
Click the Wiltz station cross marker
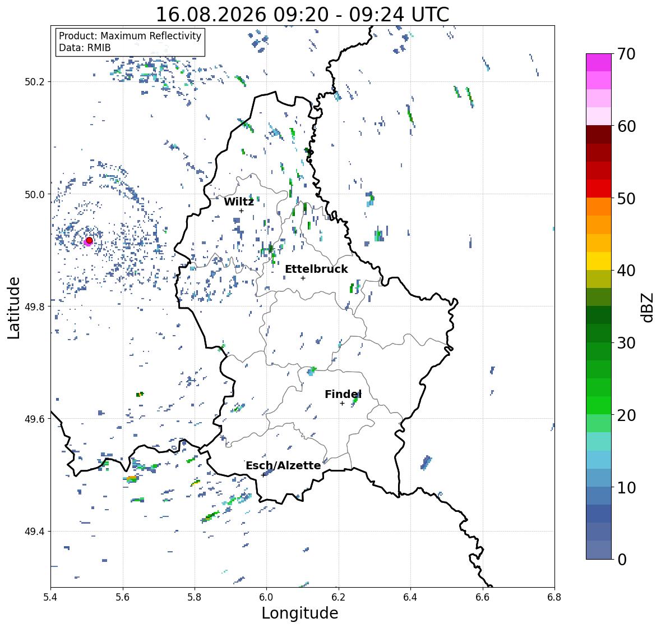pos(241,211)
